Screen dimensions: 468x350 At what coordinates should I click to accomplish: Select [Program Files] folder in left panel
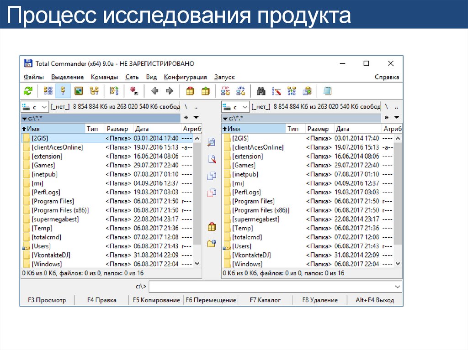pos(108,201)
